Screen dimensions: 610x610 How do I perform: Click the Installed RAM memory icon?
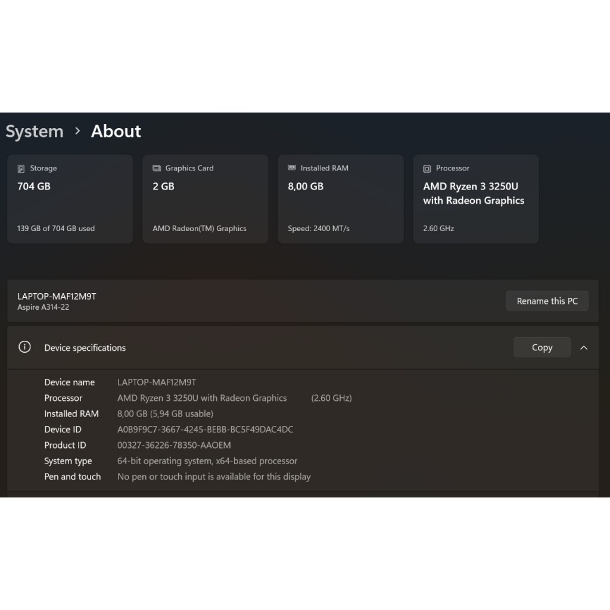292,168
